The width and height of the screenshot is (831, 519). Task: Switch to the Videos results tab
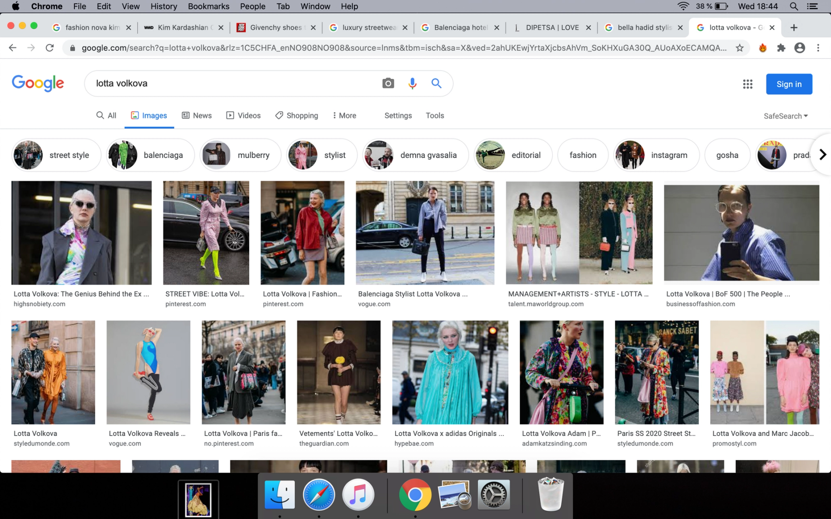243,115
